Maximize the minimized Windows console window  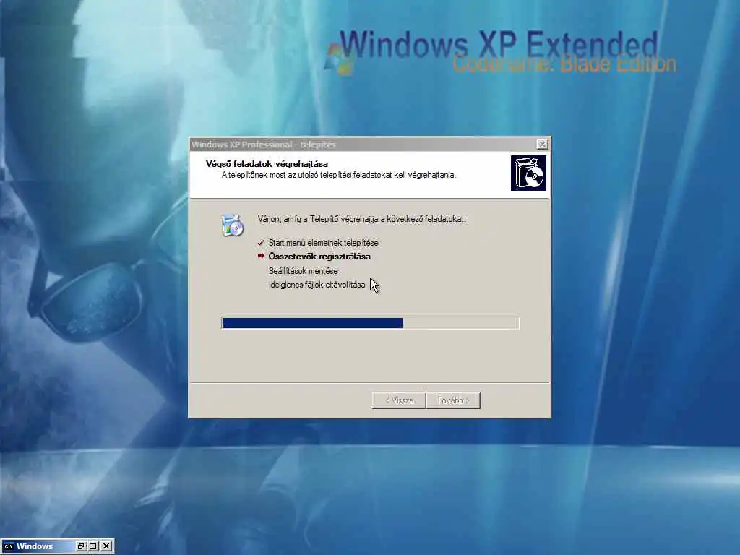point(93,546)
